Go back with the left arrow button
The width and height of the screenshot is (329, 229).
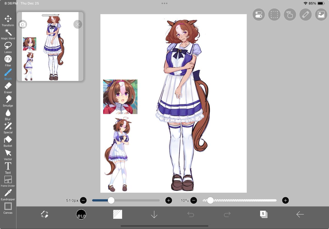point(300,214)
